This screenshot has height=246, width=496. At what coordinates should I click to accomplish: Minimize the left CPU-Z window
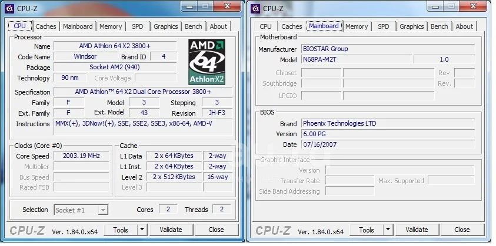190,6
